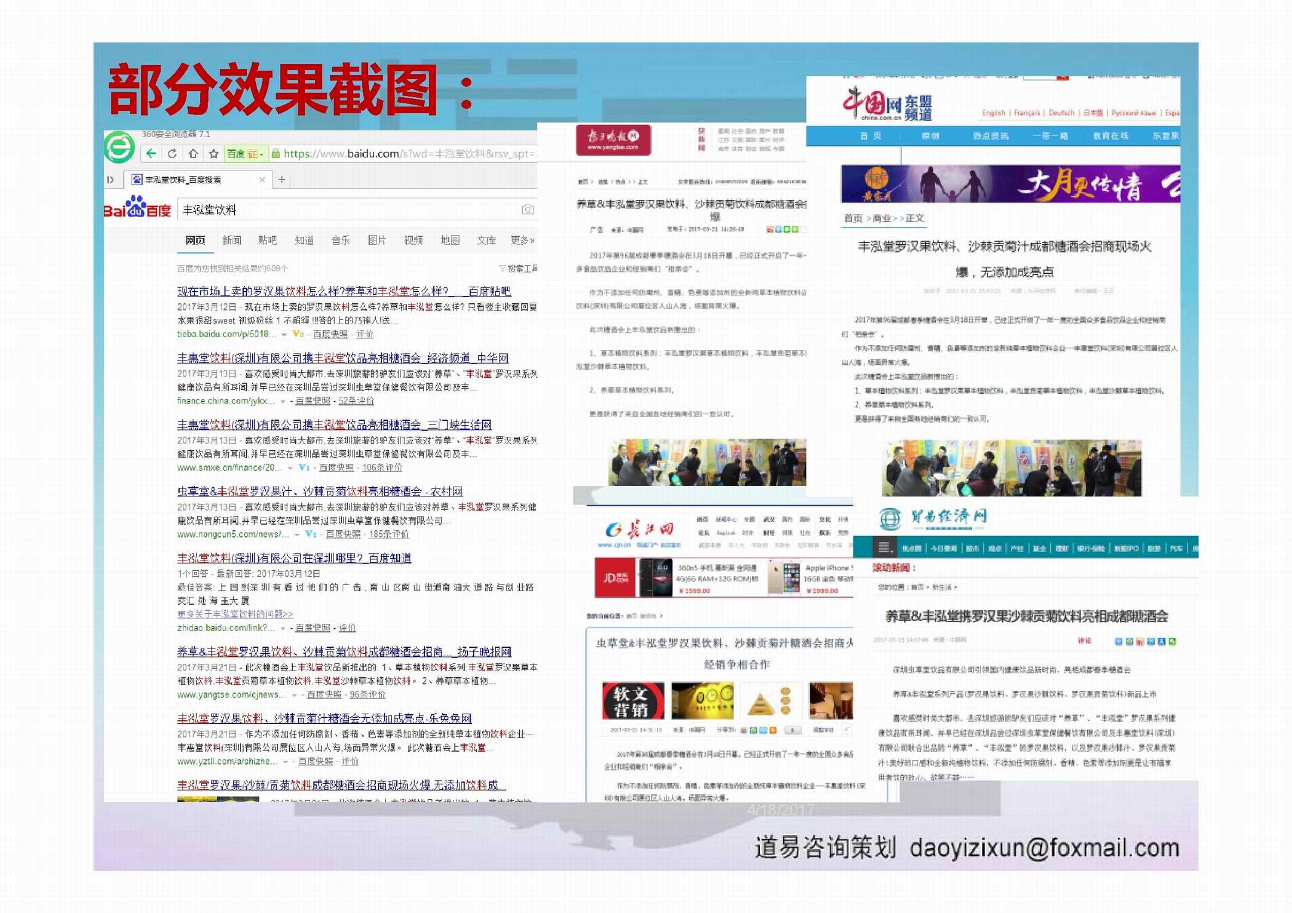Screen dimensions: 1292x913
Task: Click 百度快照 under tieba.baidu.com result
Action: pyautogui.click(x=330, y=334)
